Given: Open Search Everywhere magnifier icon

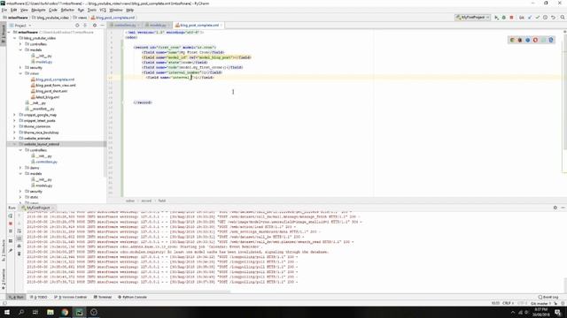Looking at the screenshot, I should [563, 18].
